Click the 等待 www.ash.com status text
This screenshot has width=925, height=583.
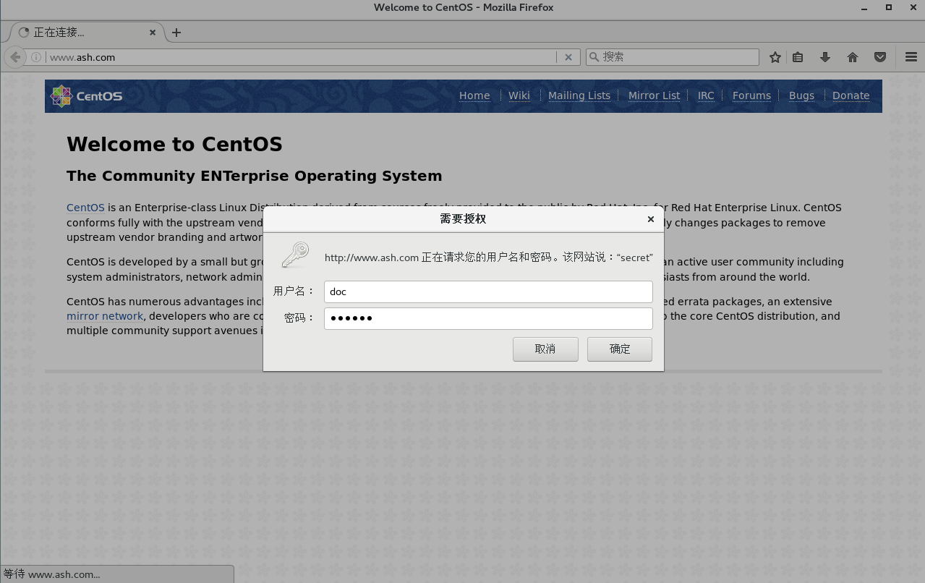click(x=51, y=574)
